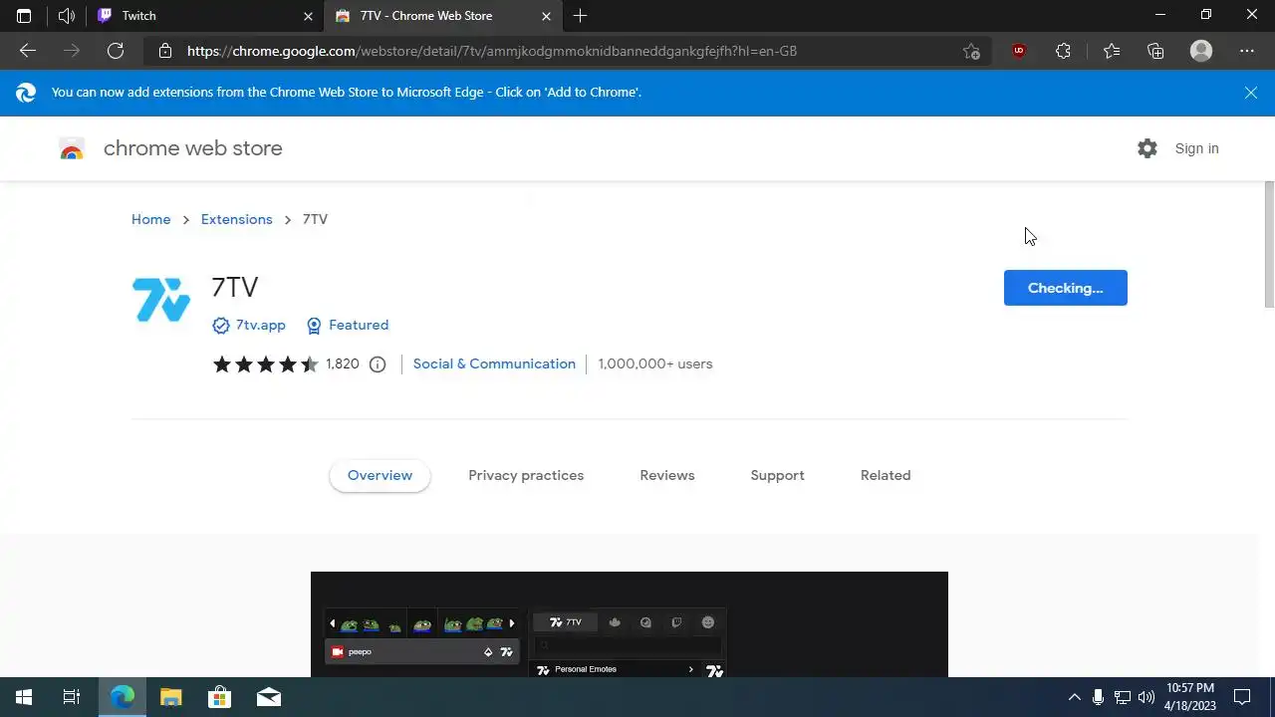
Task: Open the profile avatar menu
Action: click(1201, 51)
